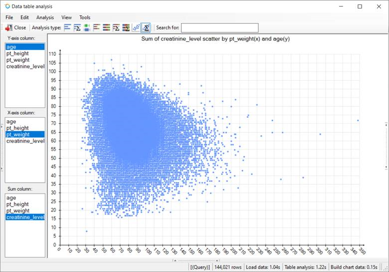This screenshot has width=389, height=272.
Task: Click the upper arrow on the right-edge splitter
Action: click(x=387, y=124)
